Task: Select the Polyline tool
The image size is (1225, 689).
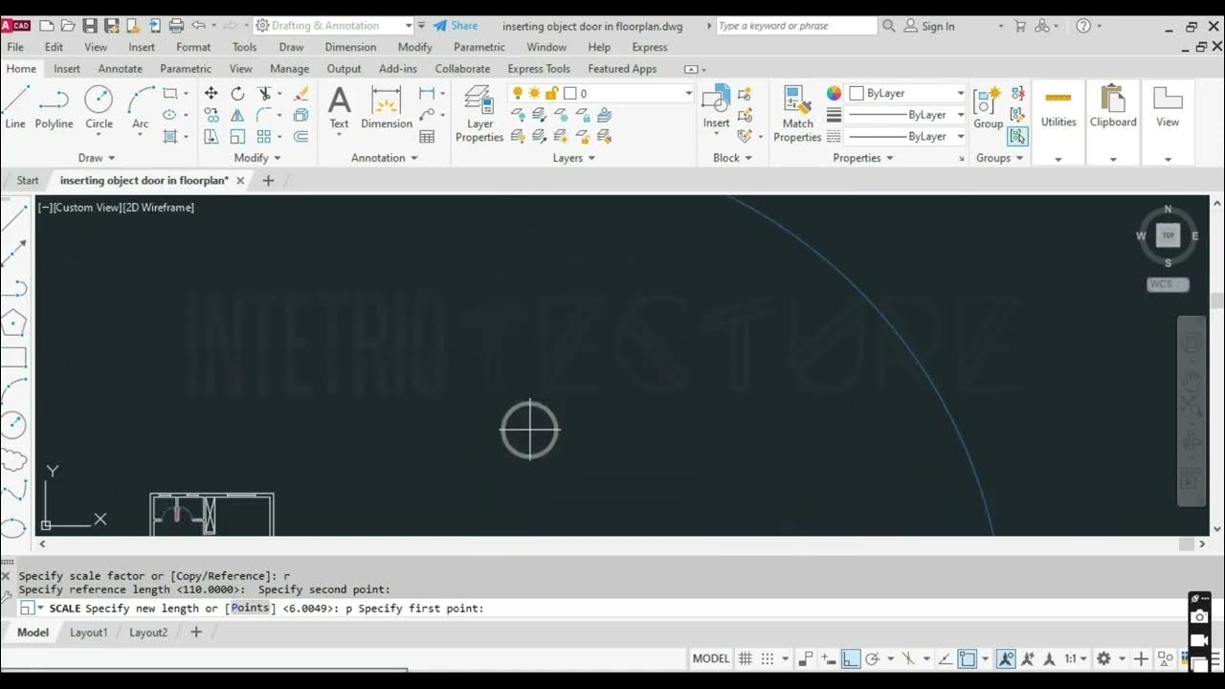Action: click(x=54, y=106)
